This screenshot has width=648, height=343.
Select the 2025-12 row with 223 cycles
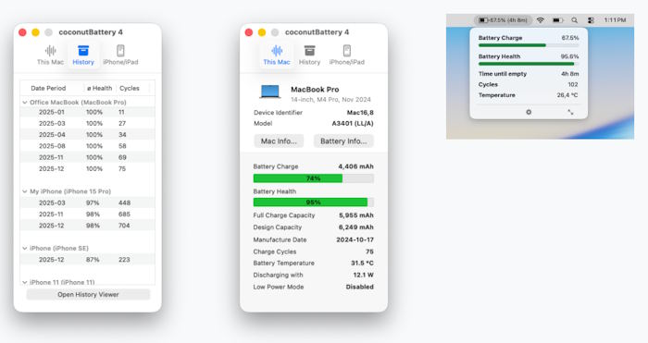point(88,260)
